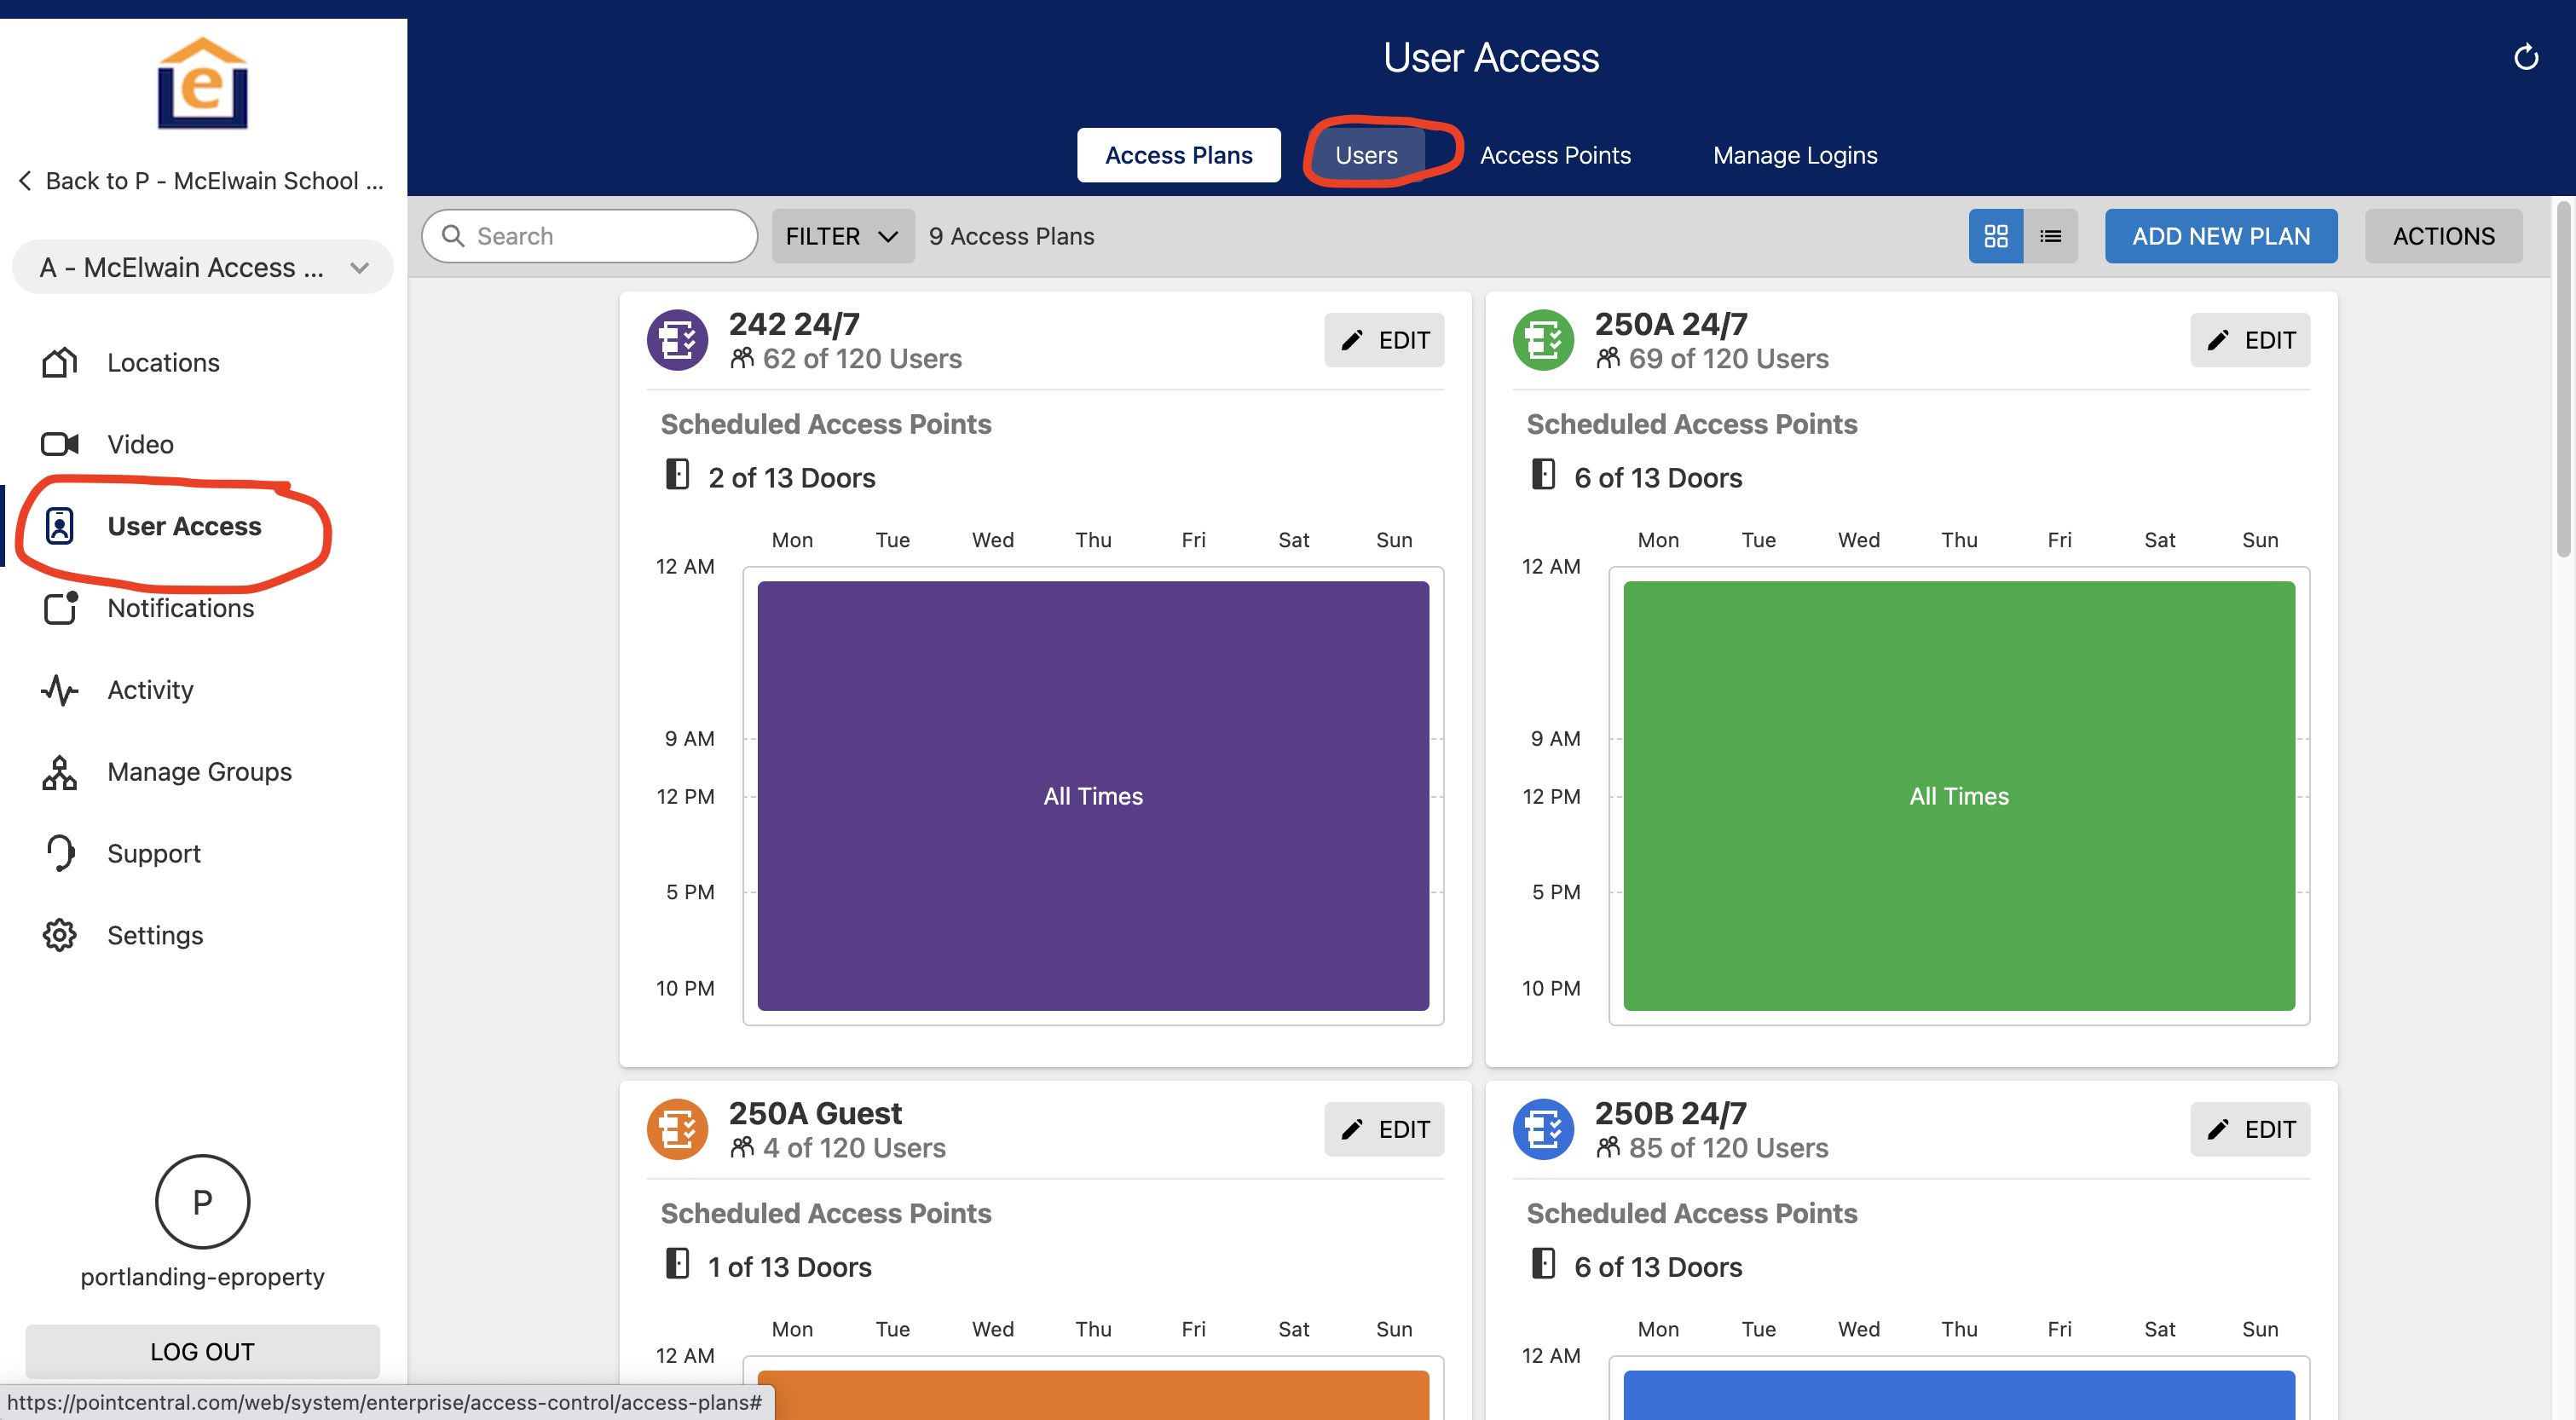Open Support from the sidebar
This screenshot has height=1420, width=2576.
[x=153, y=853]
